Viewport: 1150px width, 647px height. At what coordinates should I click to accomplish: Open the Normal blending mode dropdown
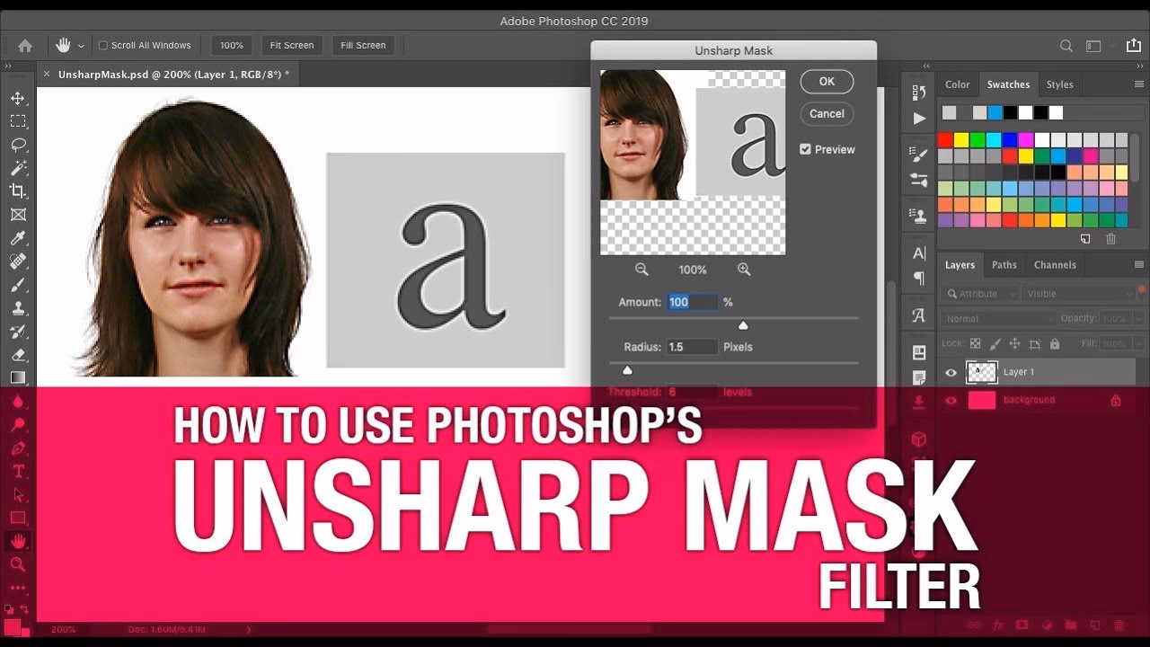pos(995,318)
